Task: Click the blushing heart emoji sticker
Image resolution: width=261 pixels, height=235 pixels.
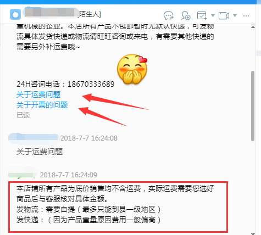Action: 132,69
